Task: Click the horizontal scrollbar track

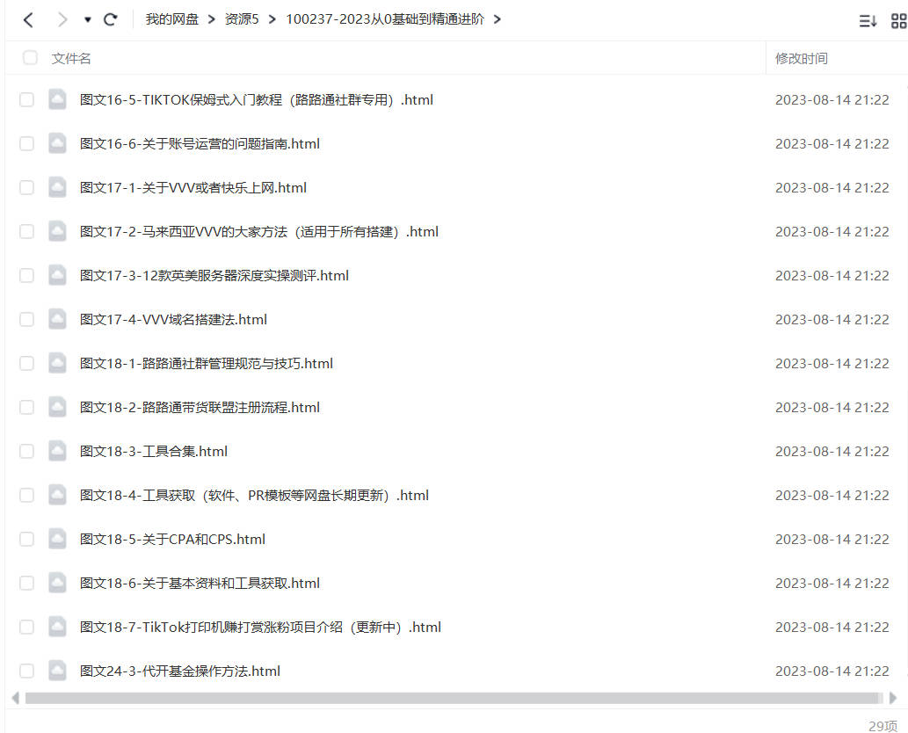Action: [x=454, y=698]
